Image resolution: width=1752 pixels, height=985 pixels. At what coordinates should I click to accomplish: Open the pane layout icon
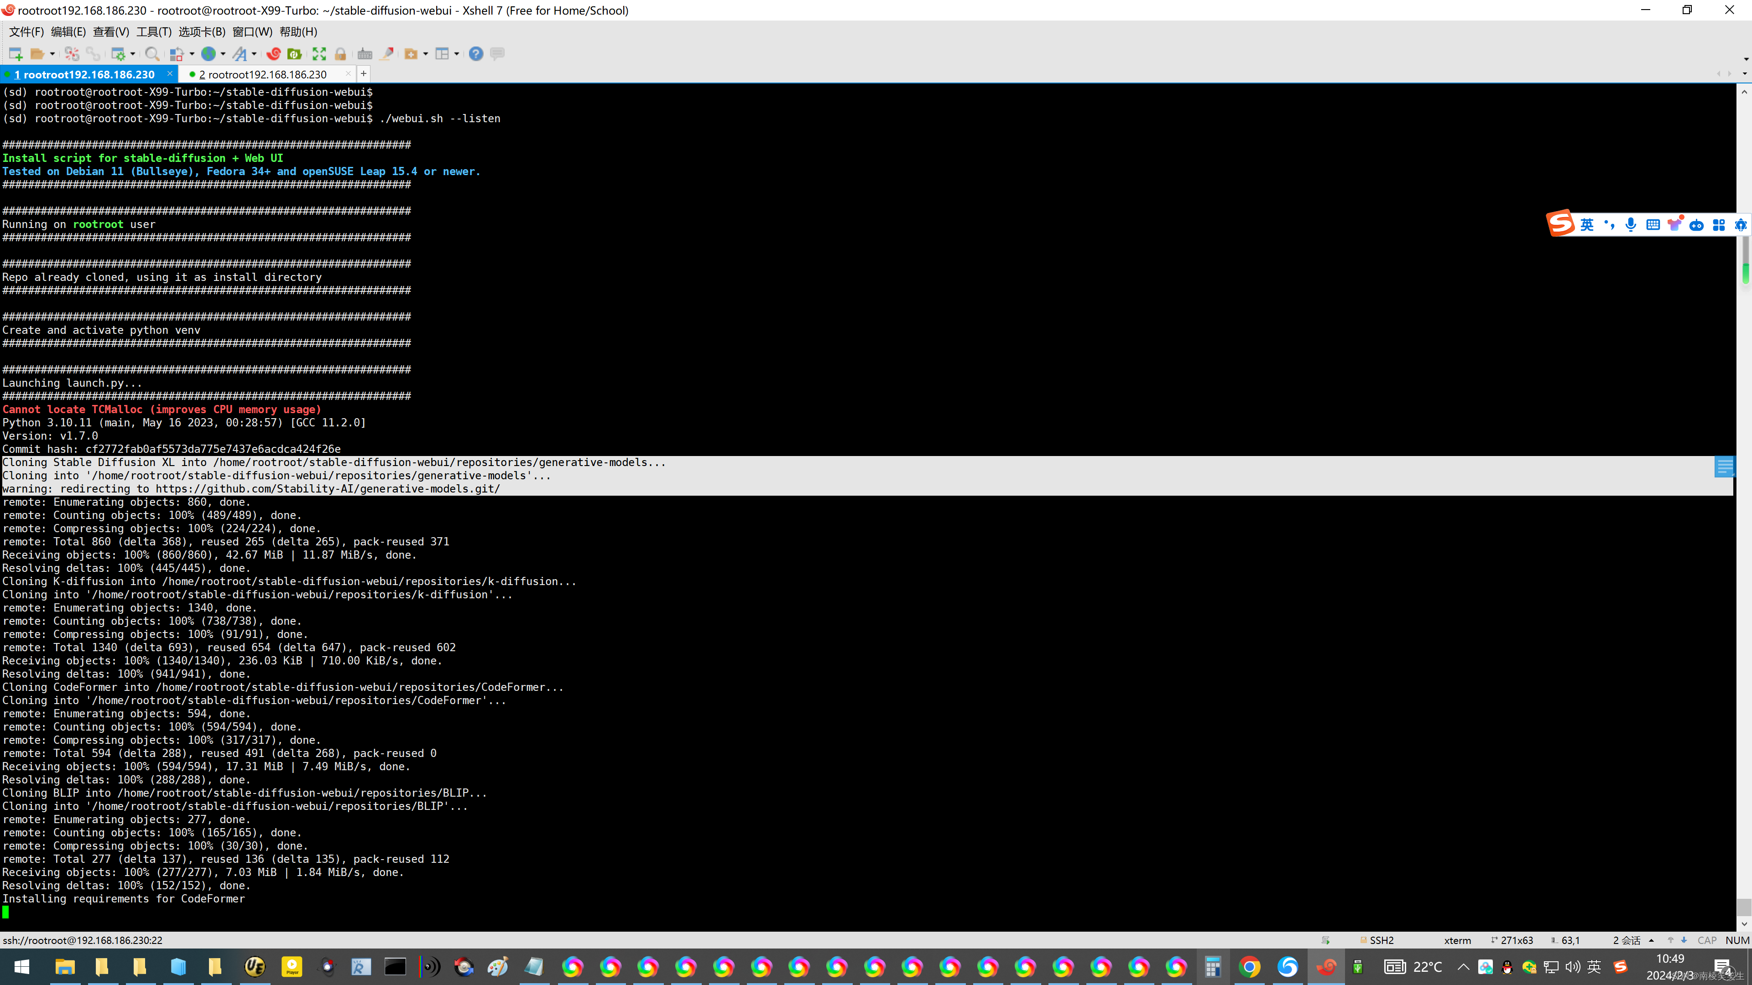(442, 54)
